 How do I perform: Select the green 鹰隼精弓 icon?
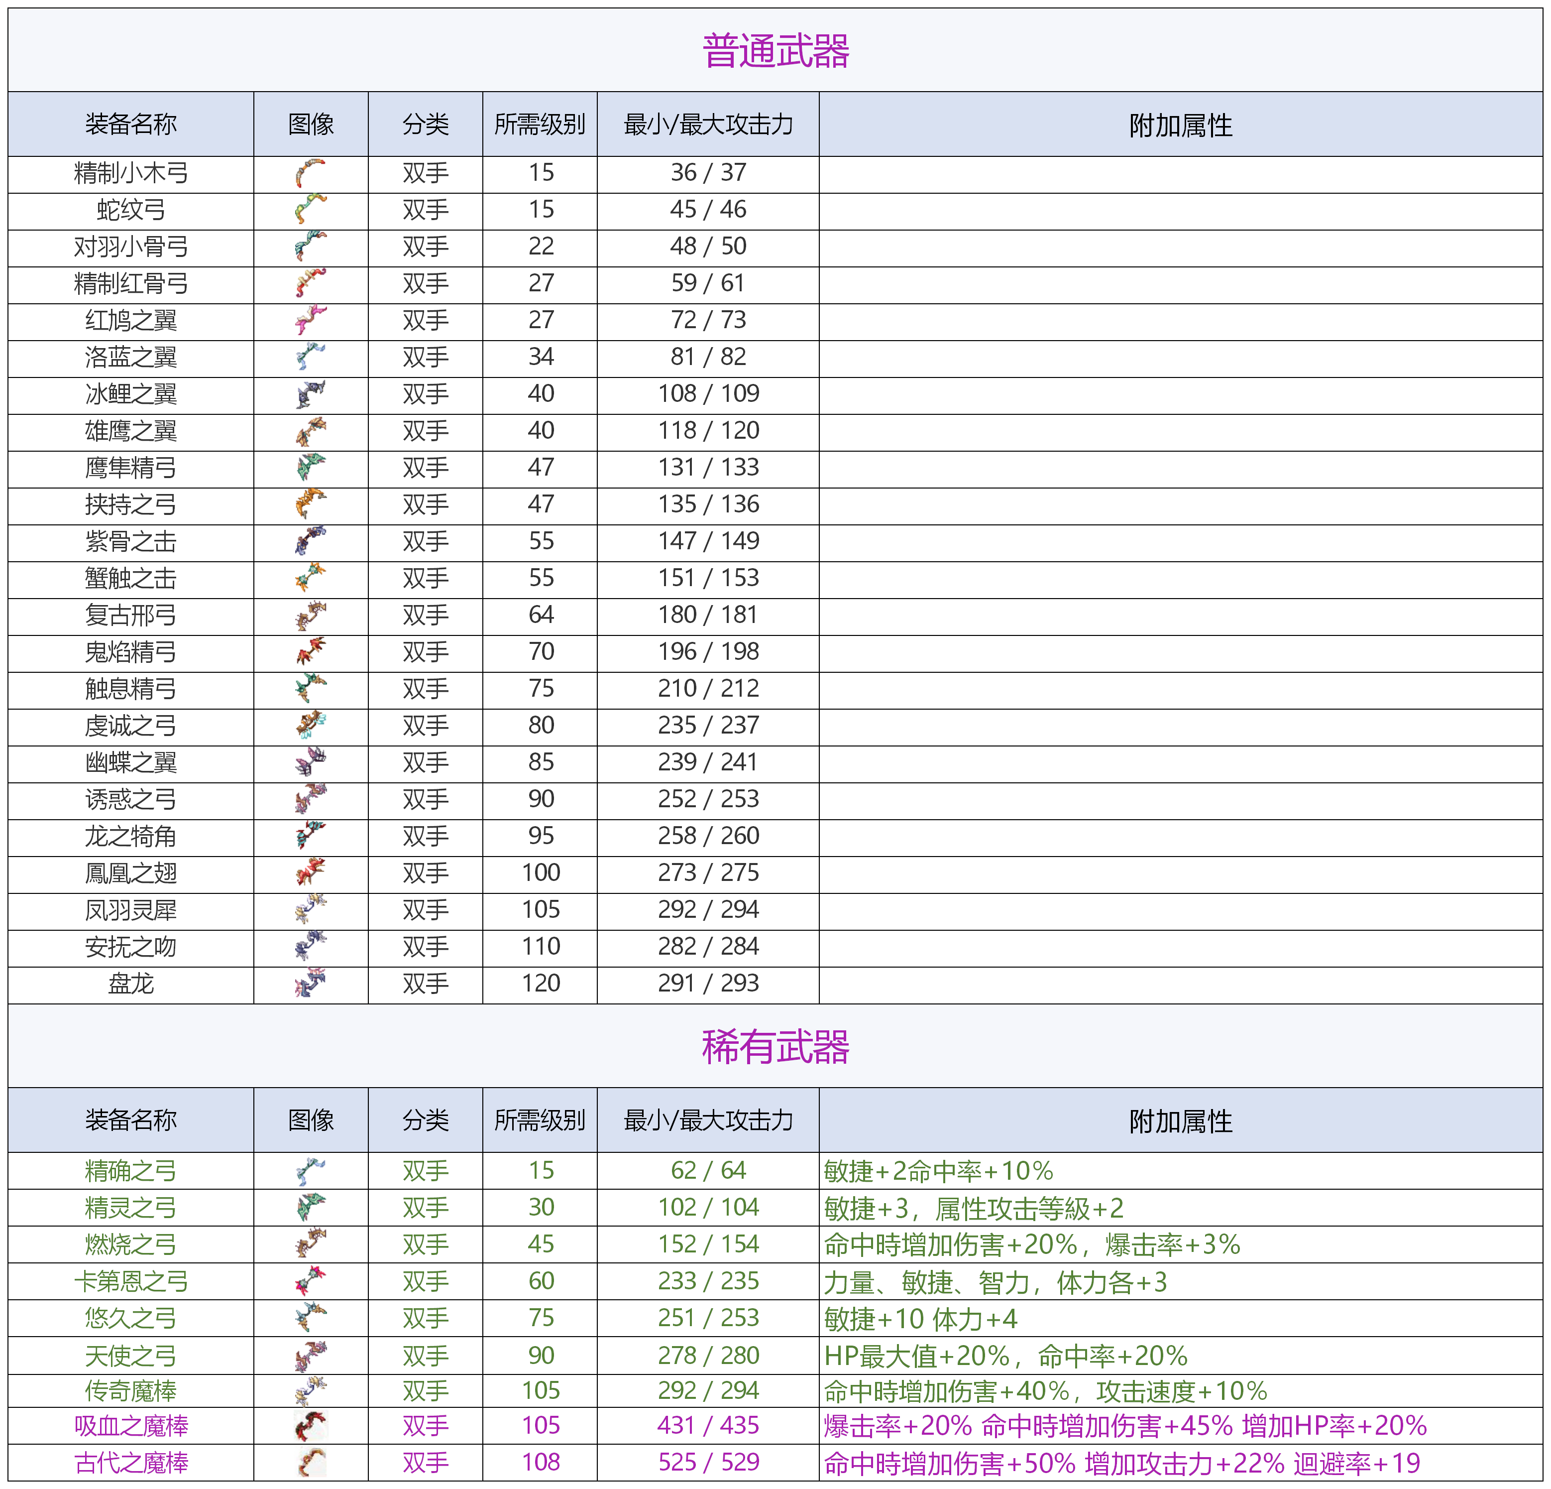coord(310,468)
